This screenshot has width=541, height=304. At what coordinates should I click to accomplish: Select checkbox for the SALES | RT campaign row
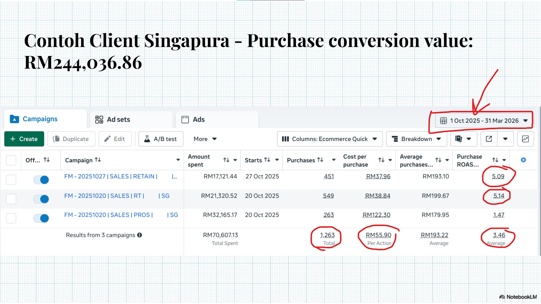pyautogui.click(x=11, y=199)
